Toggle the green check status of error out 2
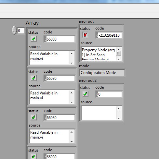The width and height of the screenshot is (159, 159). point(85,94)
